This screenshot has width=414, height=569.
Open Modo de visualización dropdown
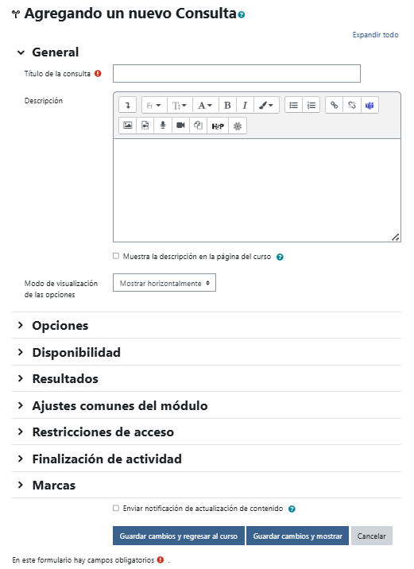coord(164,283)
